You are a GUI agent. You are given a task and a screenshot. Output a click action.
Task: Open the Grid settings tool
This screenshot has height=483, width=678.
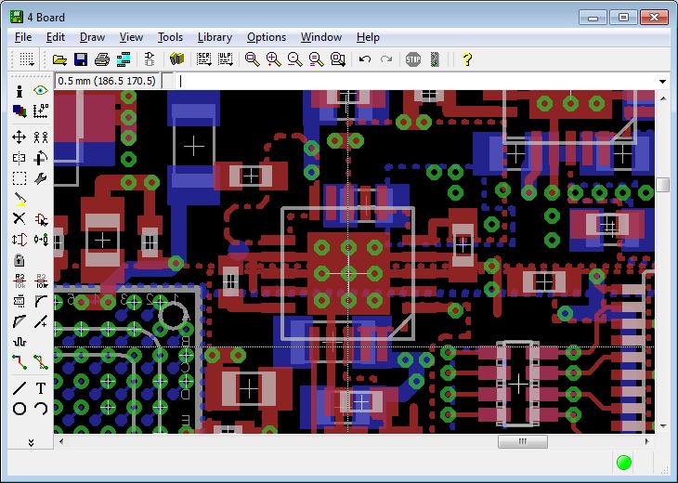(27, 59)
